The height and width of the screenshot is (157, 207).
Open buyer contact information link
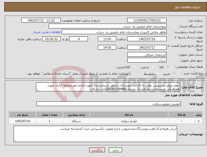coord(47,32)
